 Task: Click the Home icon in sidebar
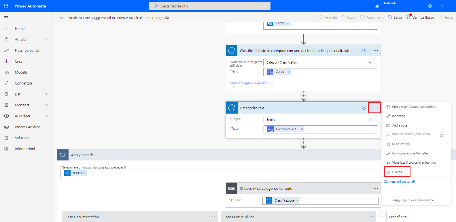point(7,28)
